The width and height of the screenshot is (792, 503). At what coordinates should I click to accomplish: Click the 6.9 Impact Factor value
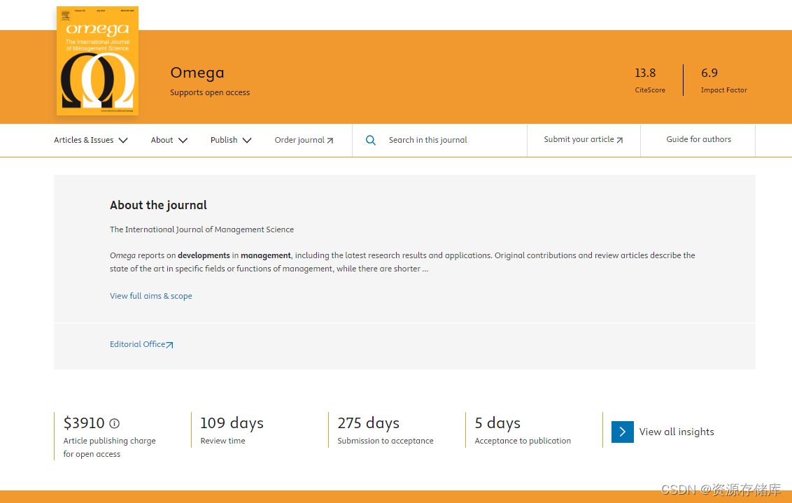pyautogui.click(x=709, y=73)
